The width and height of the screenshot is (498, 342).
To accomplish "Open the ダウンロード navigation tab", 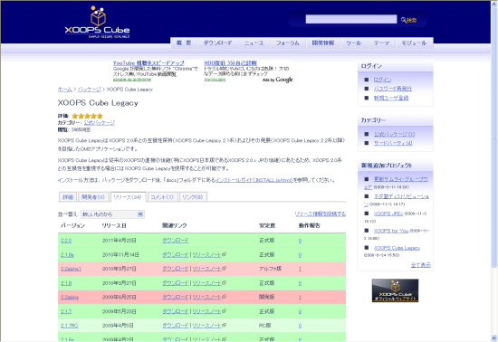I will coord(217,43).
